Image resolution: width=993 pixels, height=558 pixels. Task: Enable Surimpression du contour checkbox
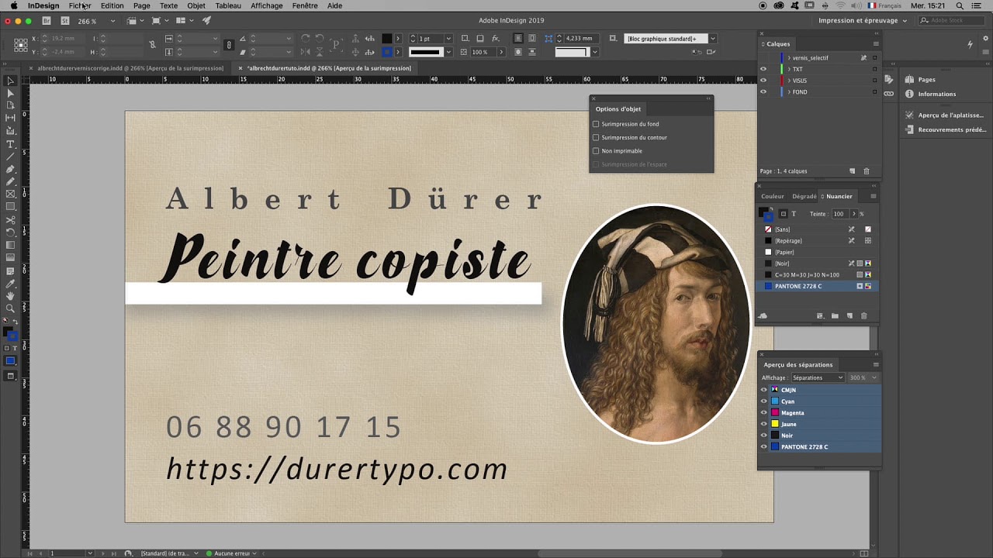(x=596, y=138)
